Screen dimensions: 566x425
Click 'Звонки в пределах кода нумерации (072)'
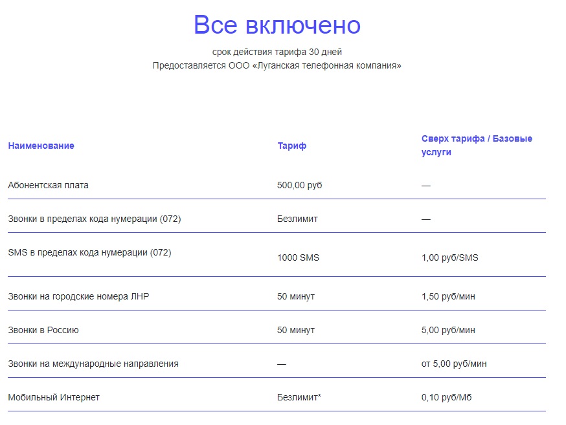pyautogui.click(x=94, y=219)
